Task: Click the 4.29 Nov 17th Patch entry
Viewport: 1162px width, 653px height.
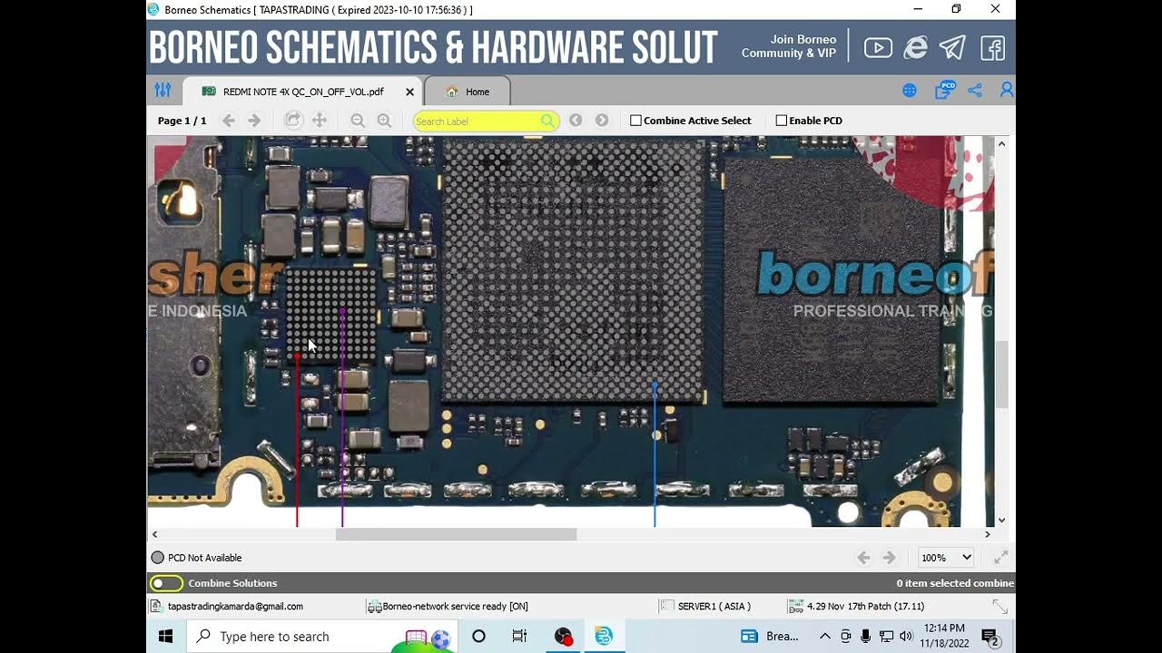Action: [856, 606]
